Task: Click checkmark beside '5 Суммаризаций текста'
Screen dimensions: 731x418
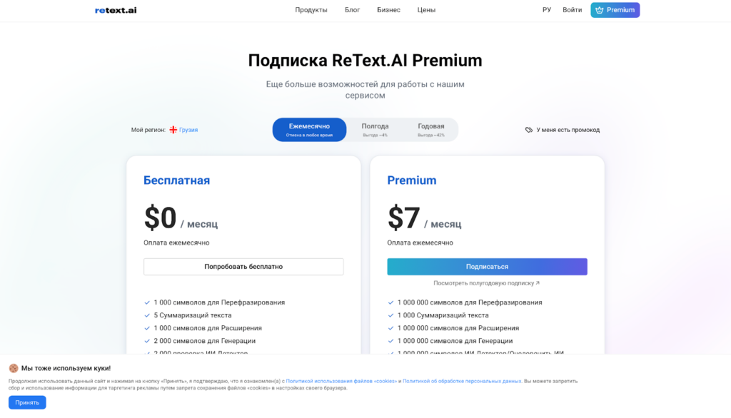Action: (x=147, y=315)
